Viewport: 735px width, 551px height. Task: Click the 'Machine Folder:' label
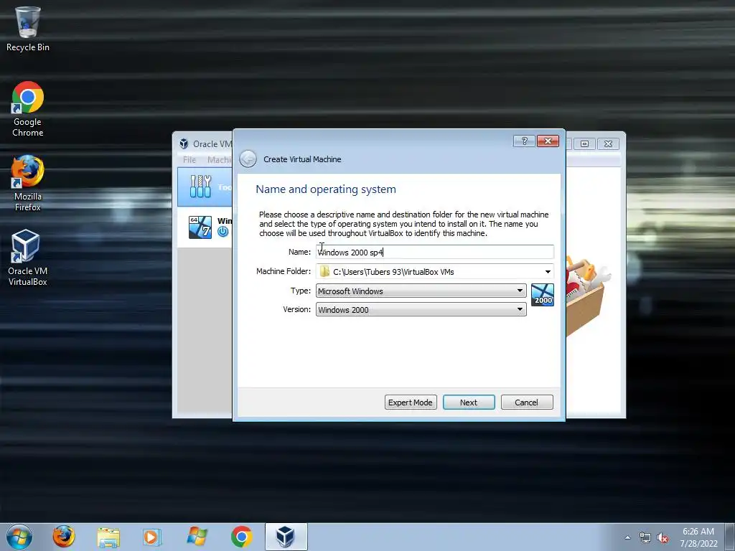tap(283, 271)
